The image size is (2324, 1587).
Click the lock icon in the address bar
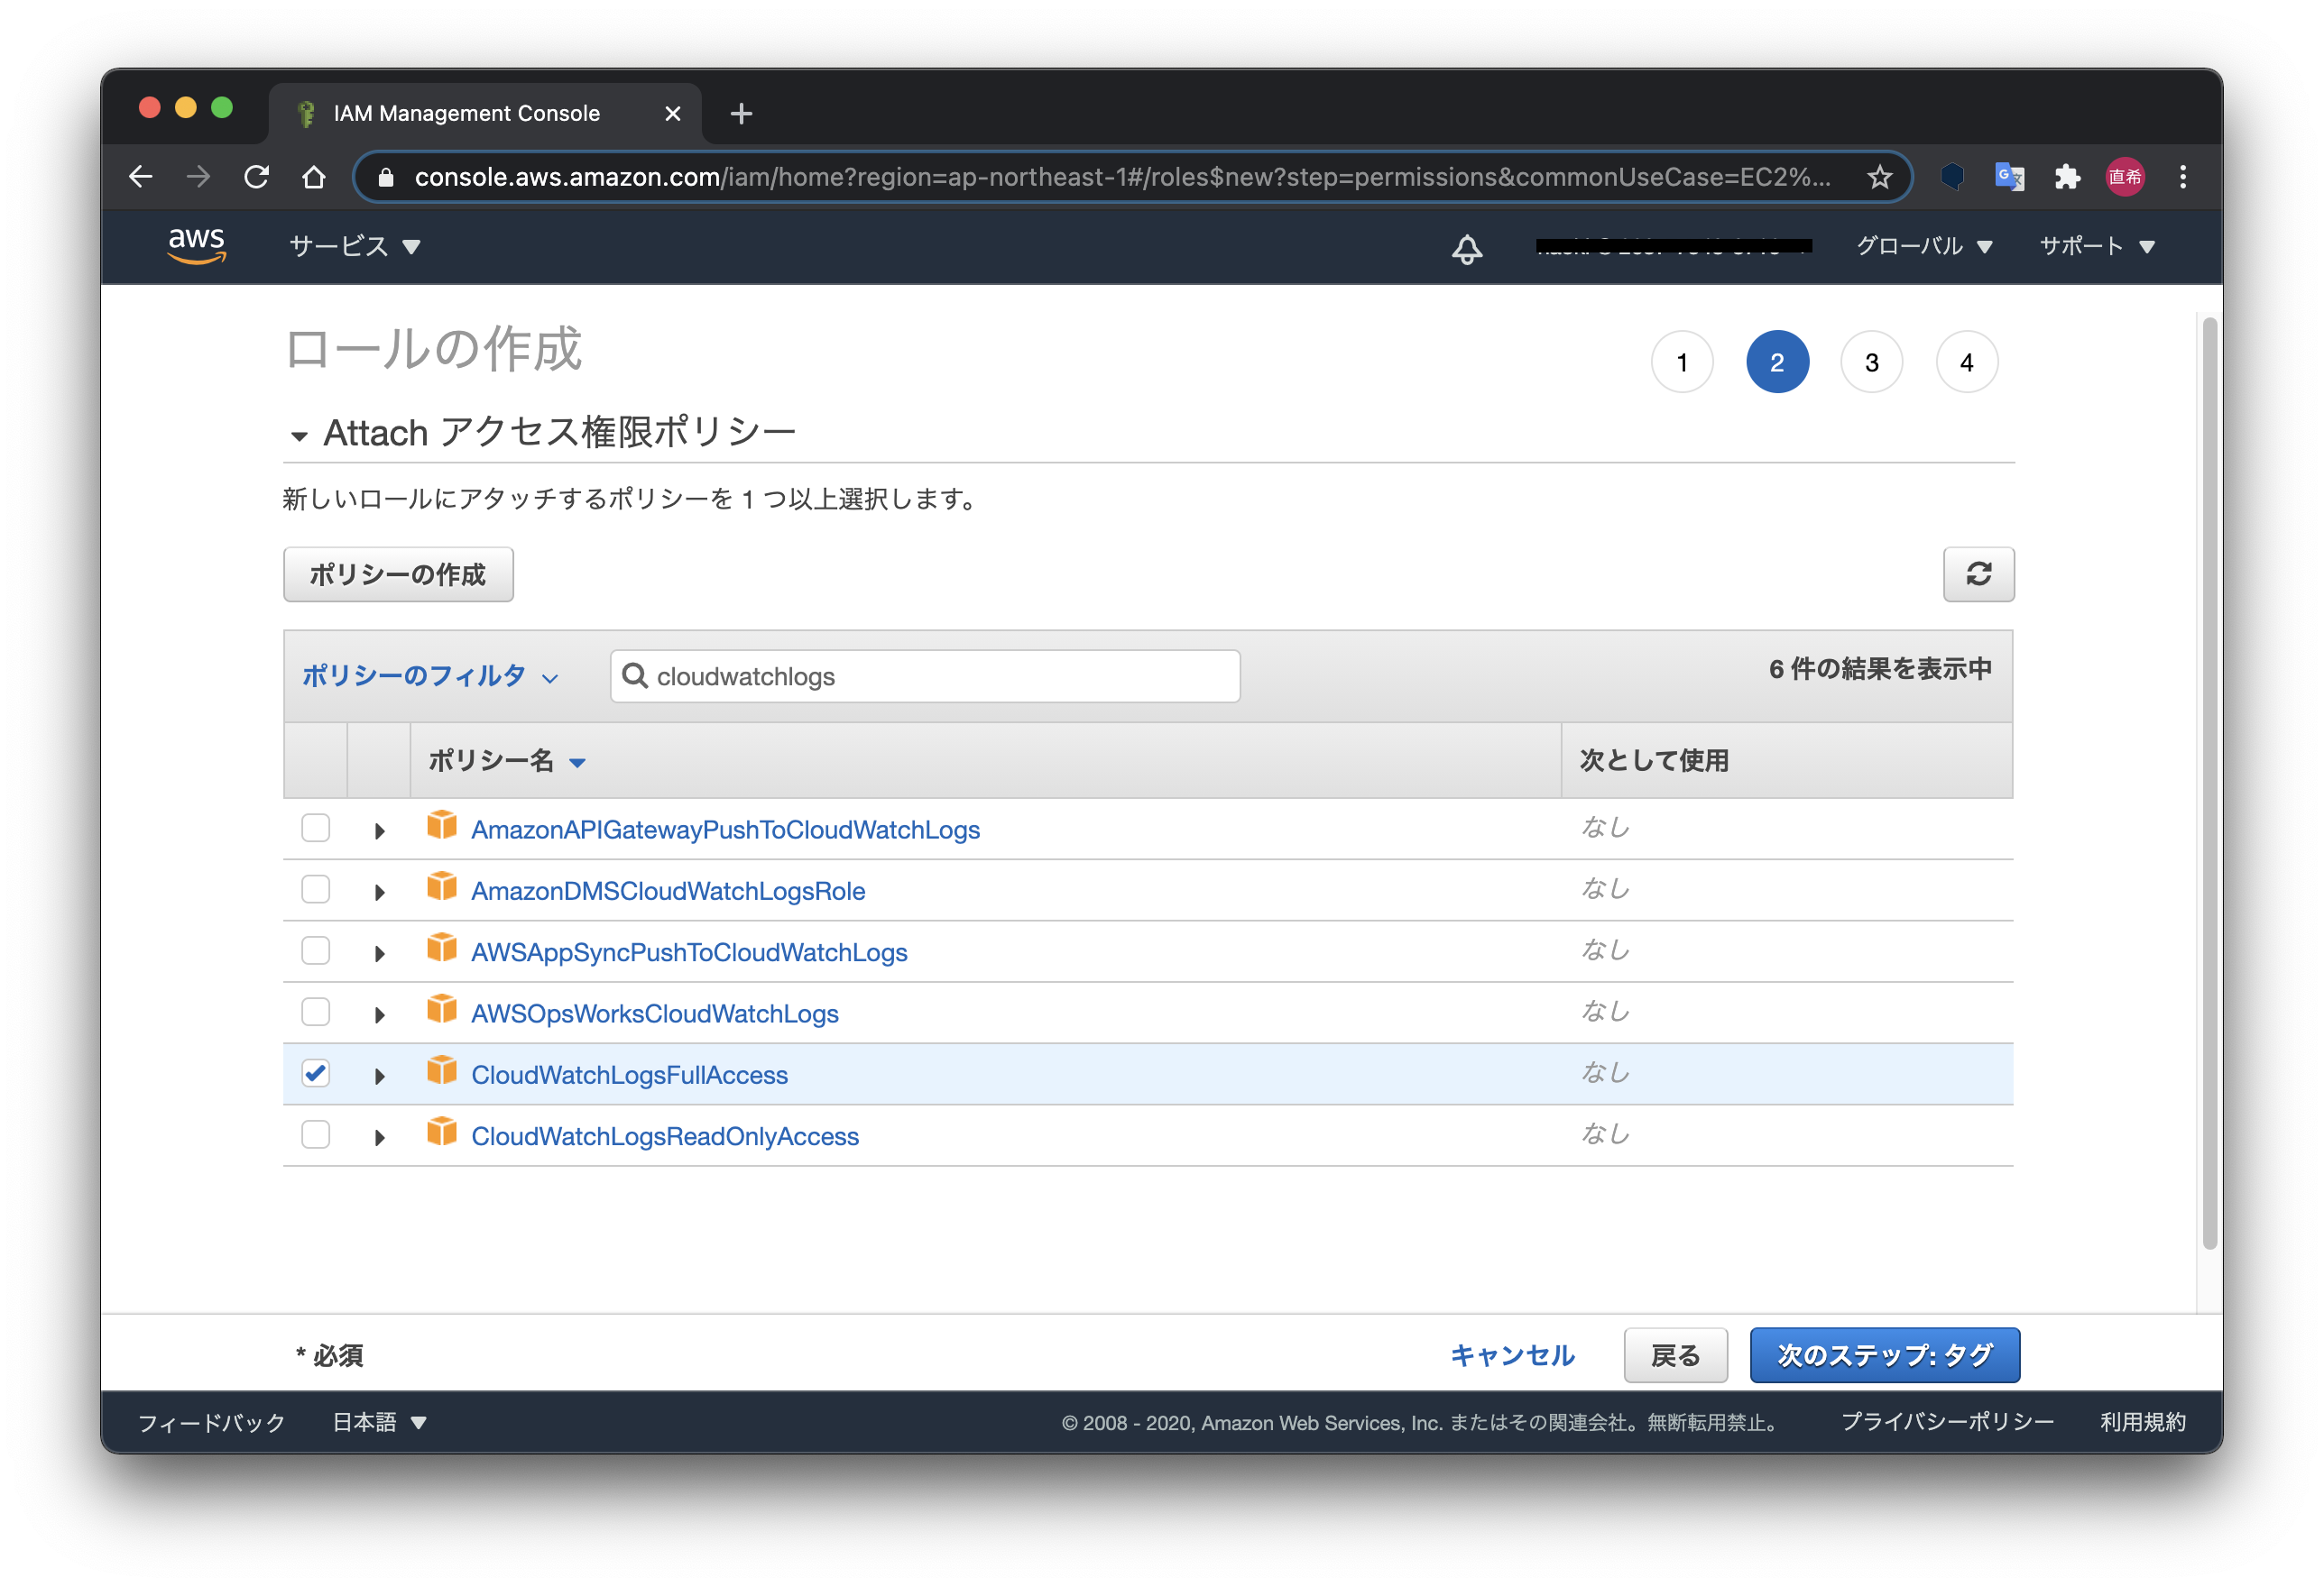point(386,177)
